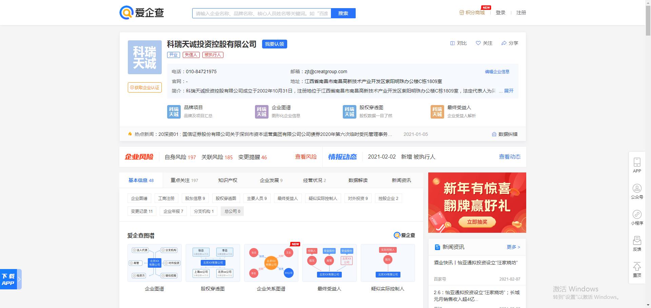
Task: Expand the company 简介 with 展开
Action: [509, 91]
